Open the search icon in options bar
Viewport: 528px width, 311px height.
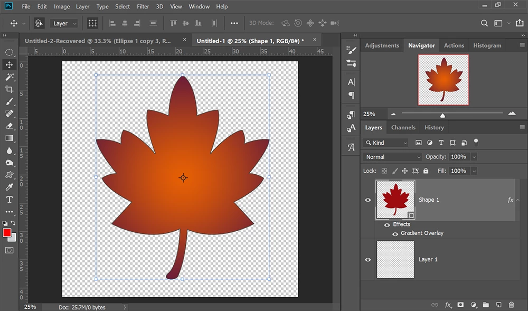[484, 23]
